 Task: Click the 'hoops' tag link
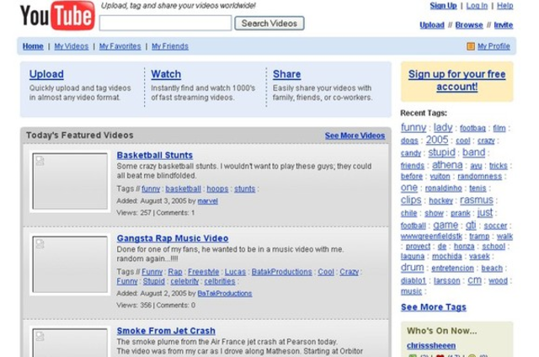[x=217, y=189]
